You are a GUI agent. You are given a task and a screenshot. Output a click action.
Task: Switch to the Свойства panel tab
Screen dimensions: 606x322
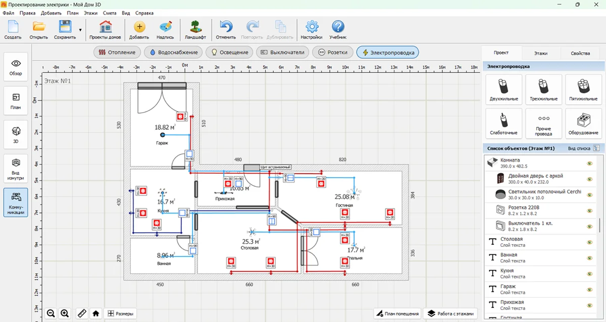pos(580,53)
